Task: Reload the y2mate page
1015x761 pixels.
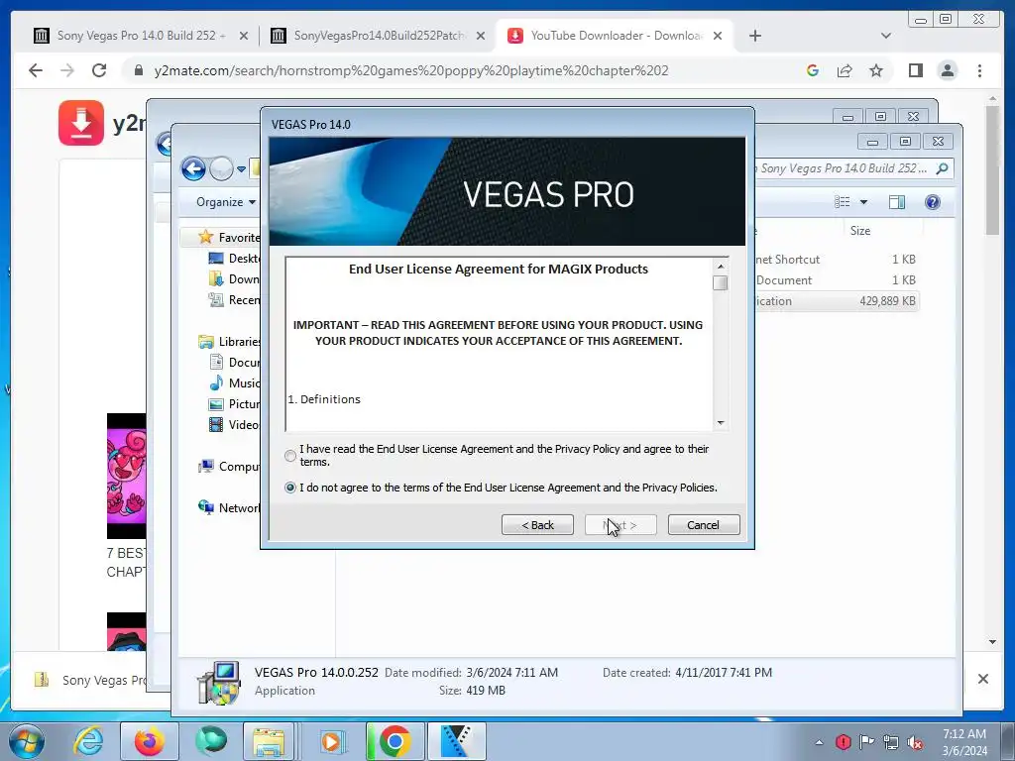Action: (99, 70)
